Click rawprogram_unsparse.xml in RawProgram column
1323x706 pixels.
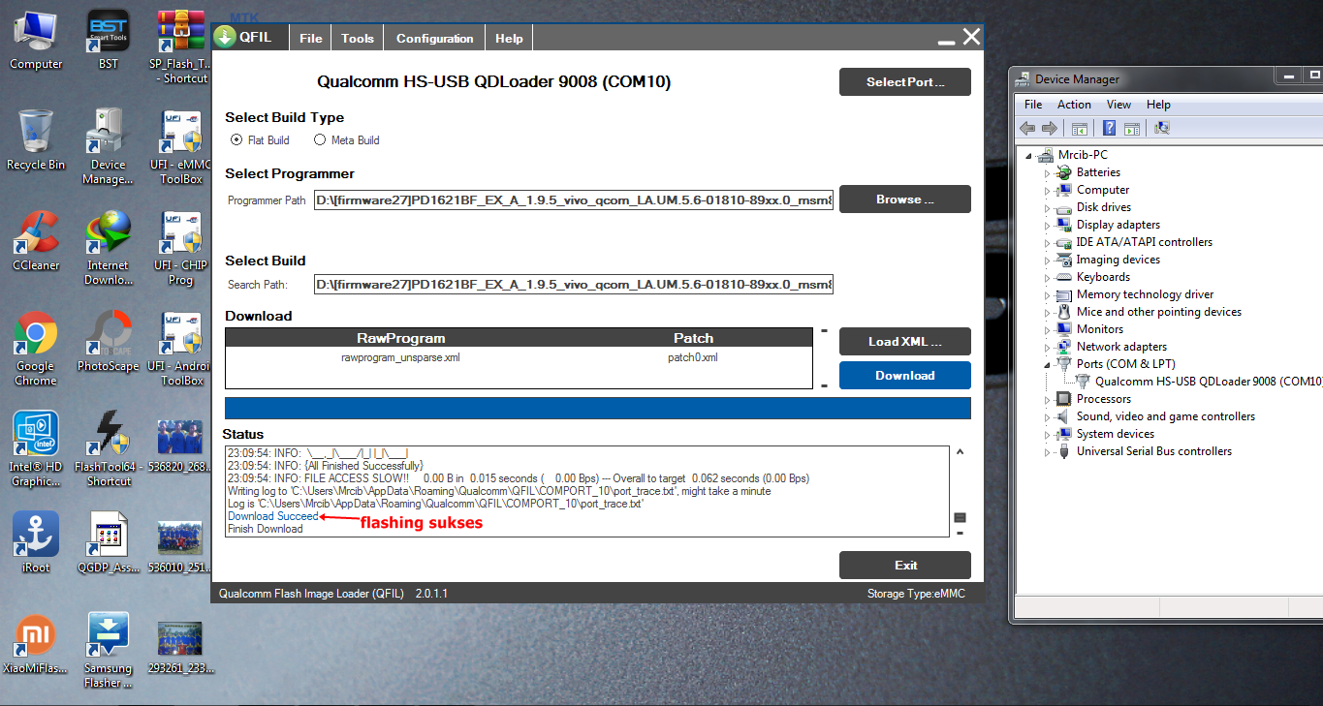tap(400, 357)
